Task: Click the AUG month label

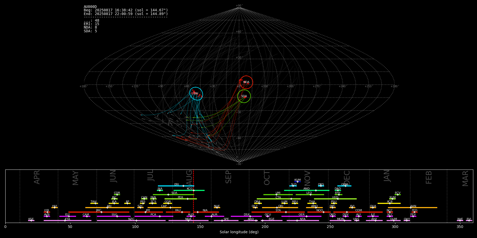Action: (189, 177)
